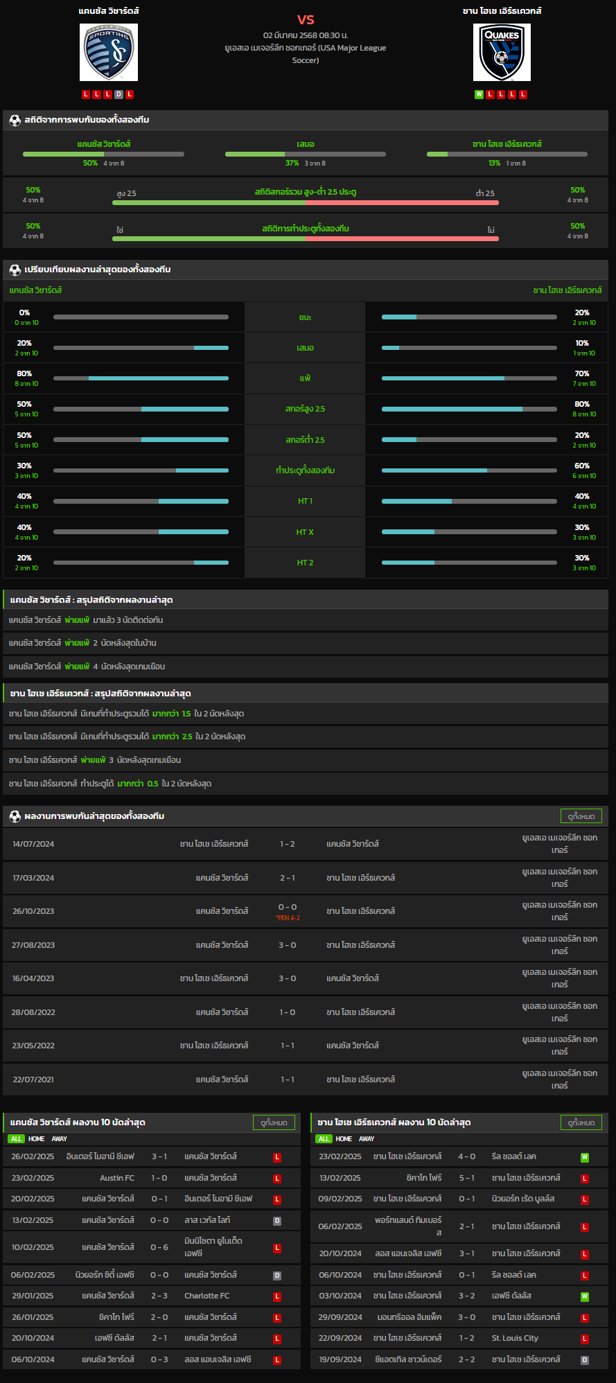Select the ALL tab in San Jose last-10 results
Image resolution: width=616 pixels, height=1383 pixels.
324,1139
